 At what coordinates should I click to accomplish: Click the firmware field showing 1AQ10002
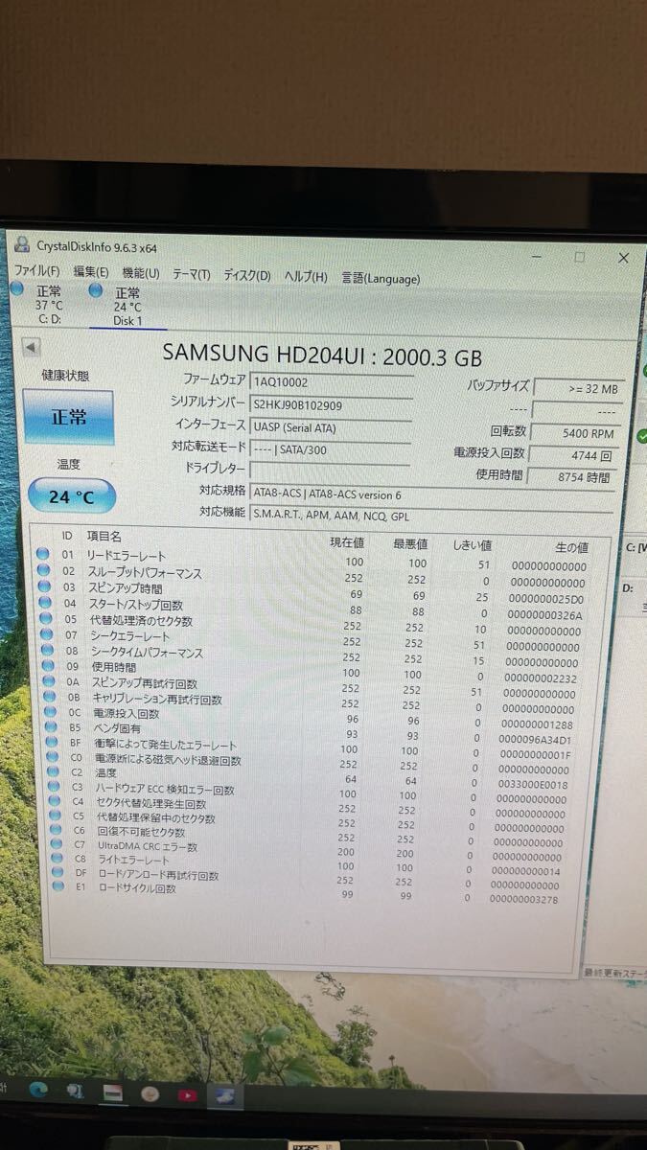332,381
